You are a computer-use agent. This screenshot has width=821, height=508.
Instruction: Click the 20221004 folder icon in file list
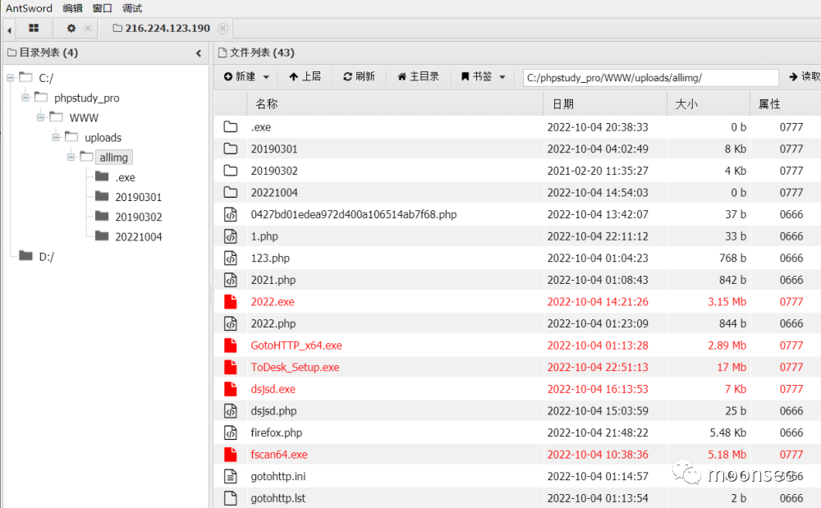pyautogui.click(x=231, y=193)
